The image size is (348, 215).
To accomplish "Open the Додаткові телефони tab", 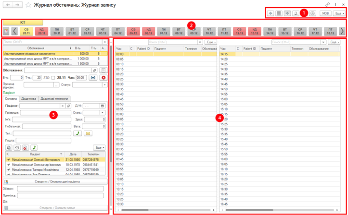I will tap(54, 98).
